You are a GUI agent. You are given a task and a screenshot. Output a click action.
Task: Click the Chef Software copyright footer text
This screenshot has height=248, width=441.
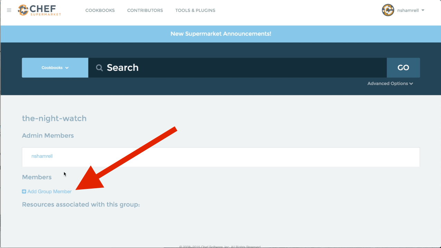pos(220,247)
